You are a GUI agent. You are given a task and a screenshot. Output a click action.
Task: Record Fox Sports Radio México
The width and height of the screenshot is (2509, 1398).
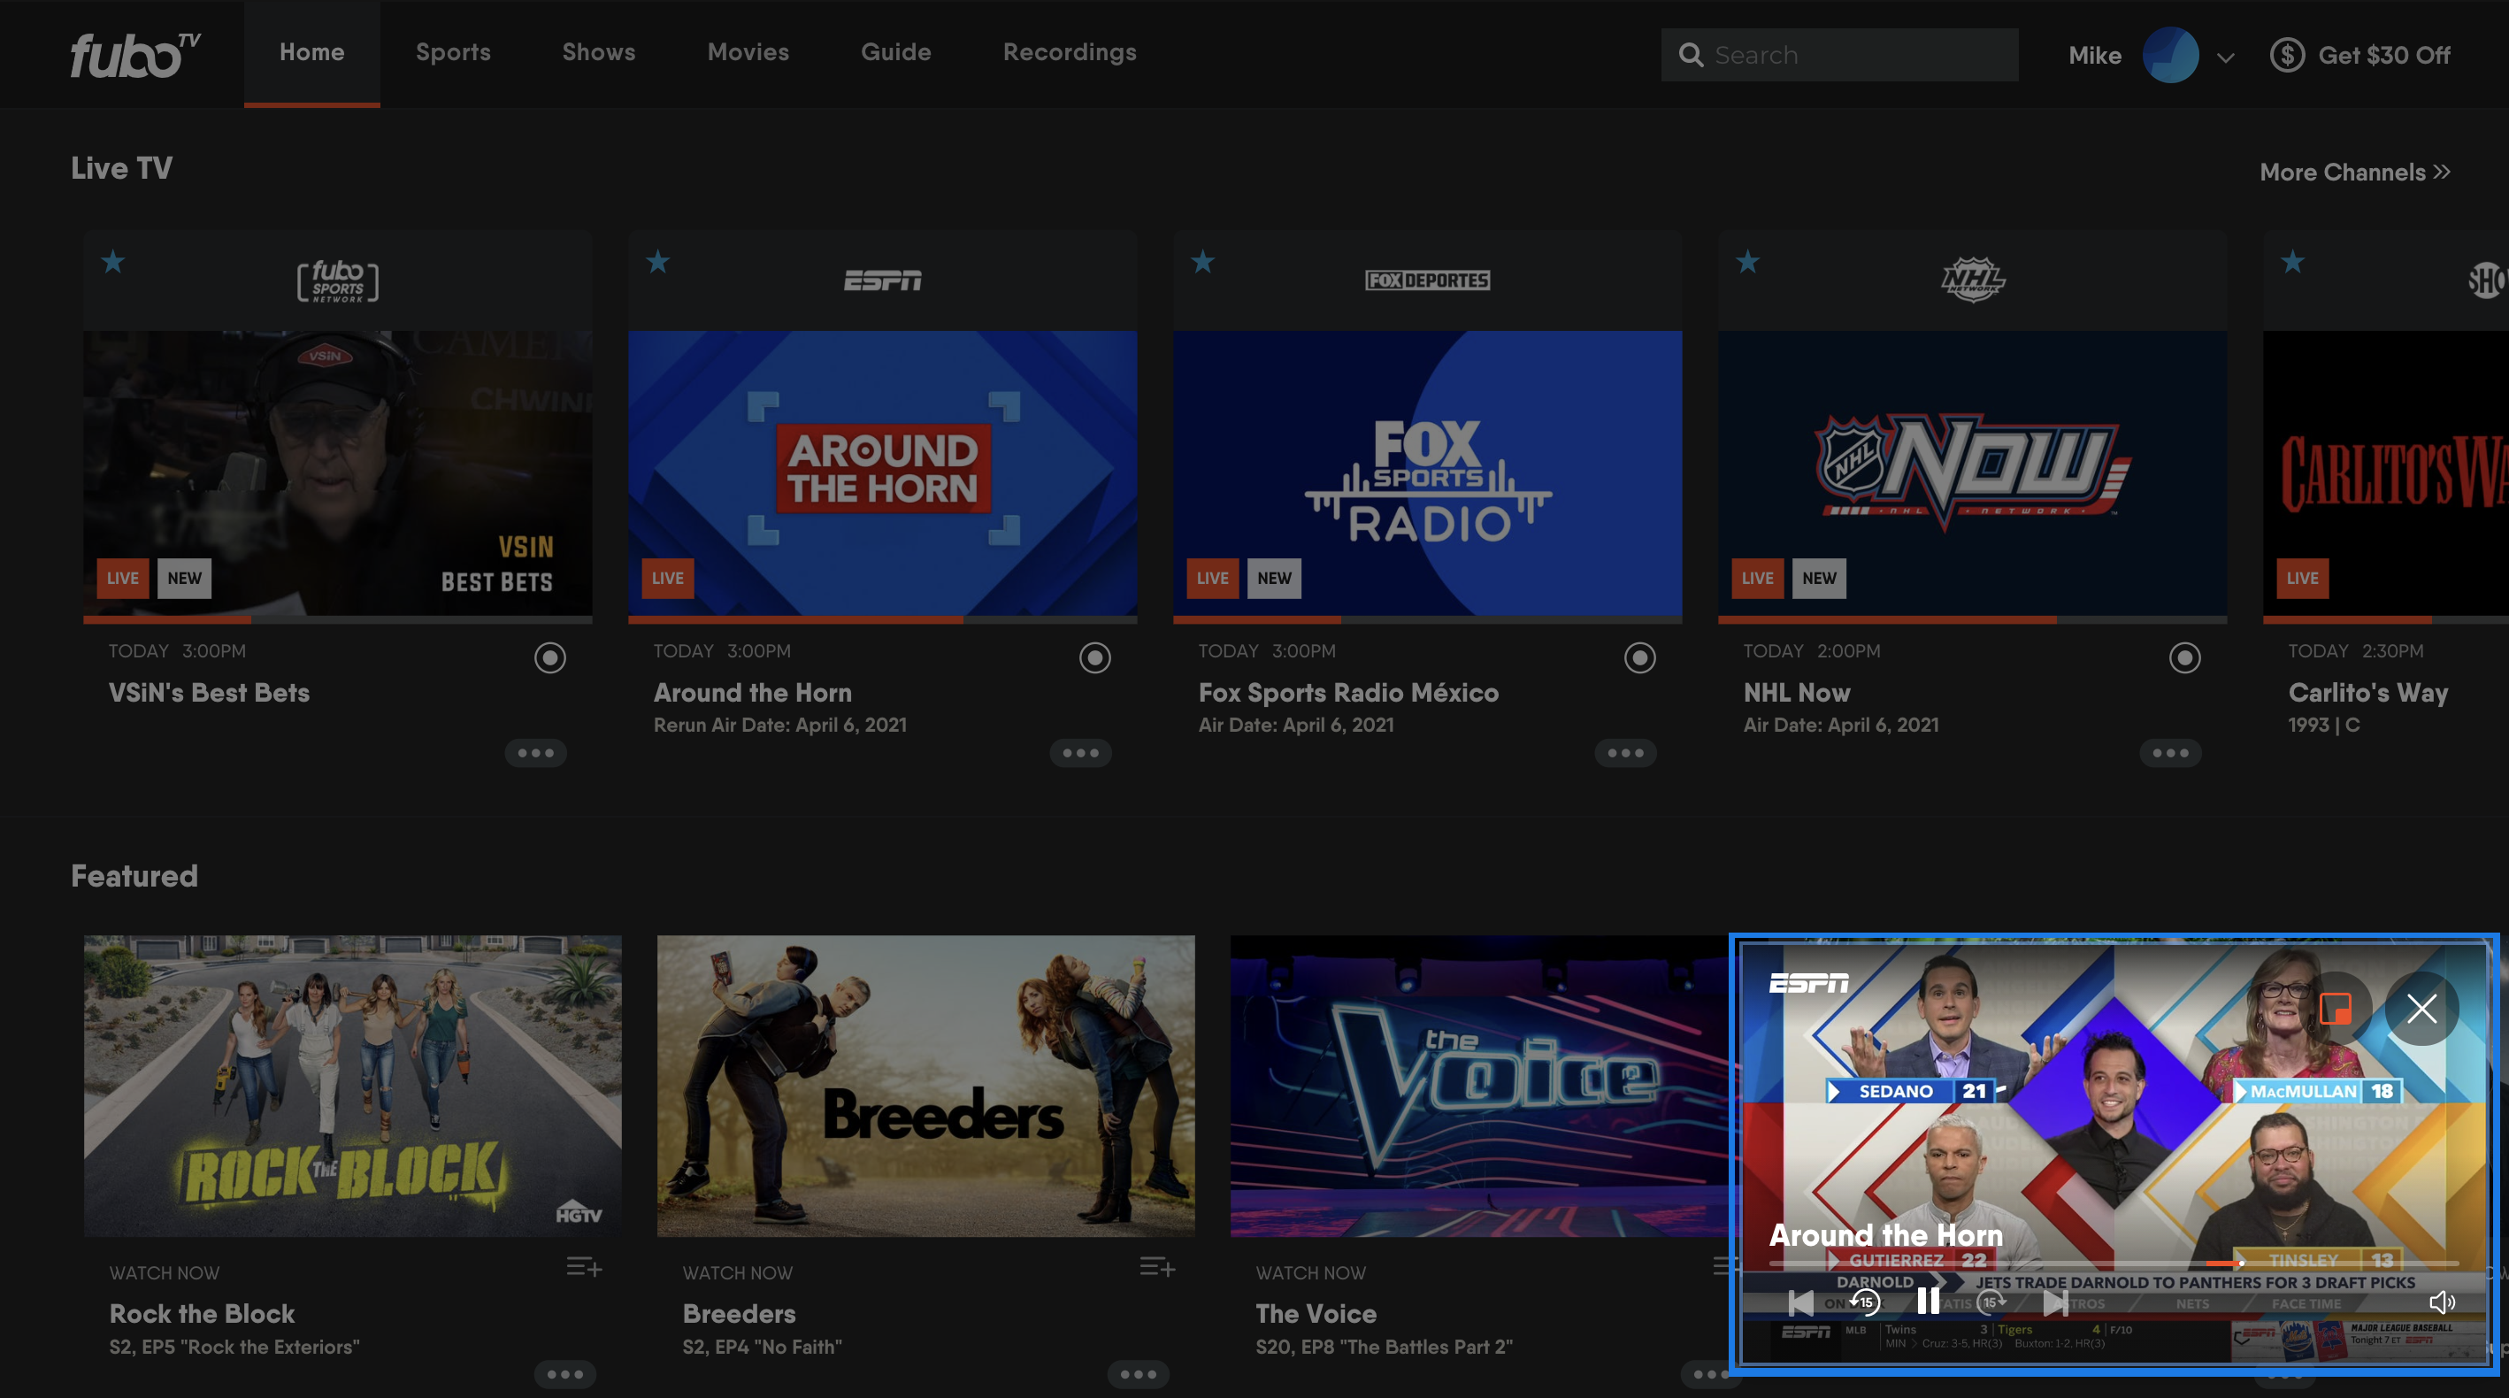click(1640, 658)
